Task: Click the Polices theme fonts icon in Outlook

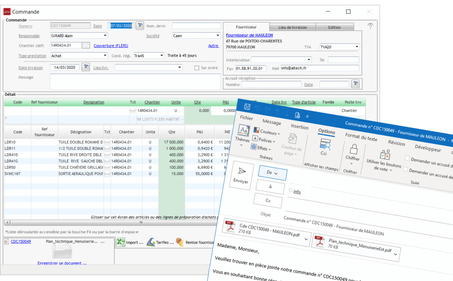Action: (255, 138)
